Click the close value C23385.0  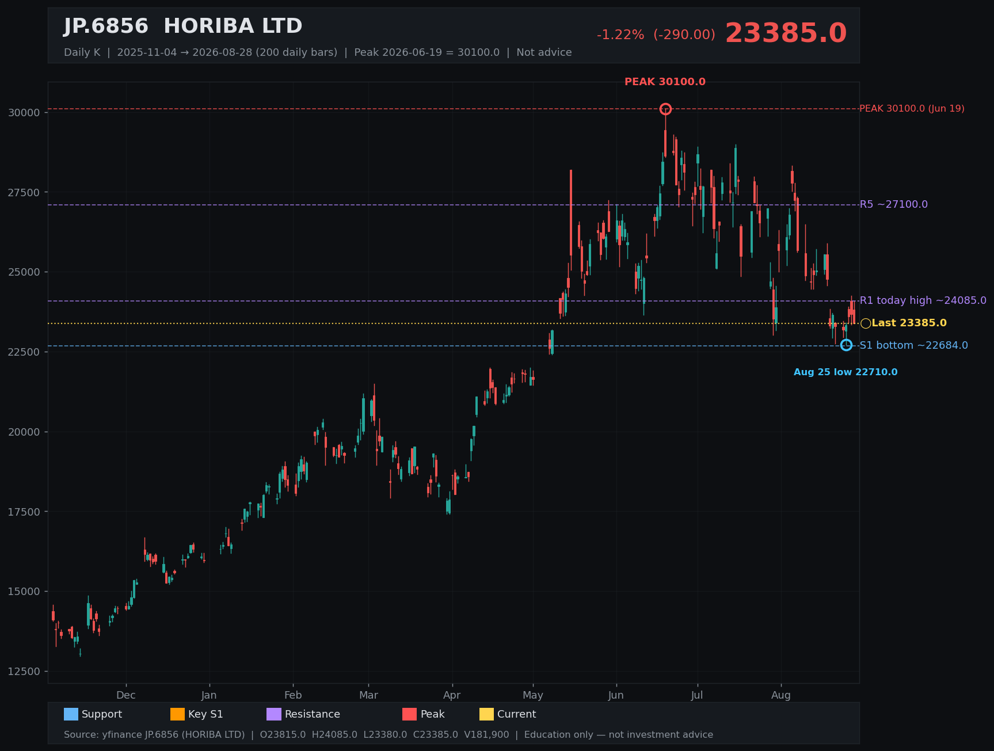436,735
